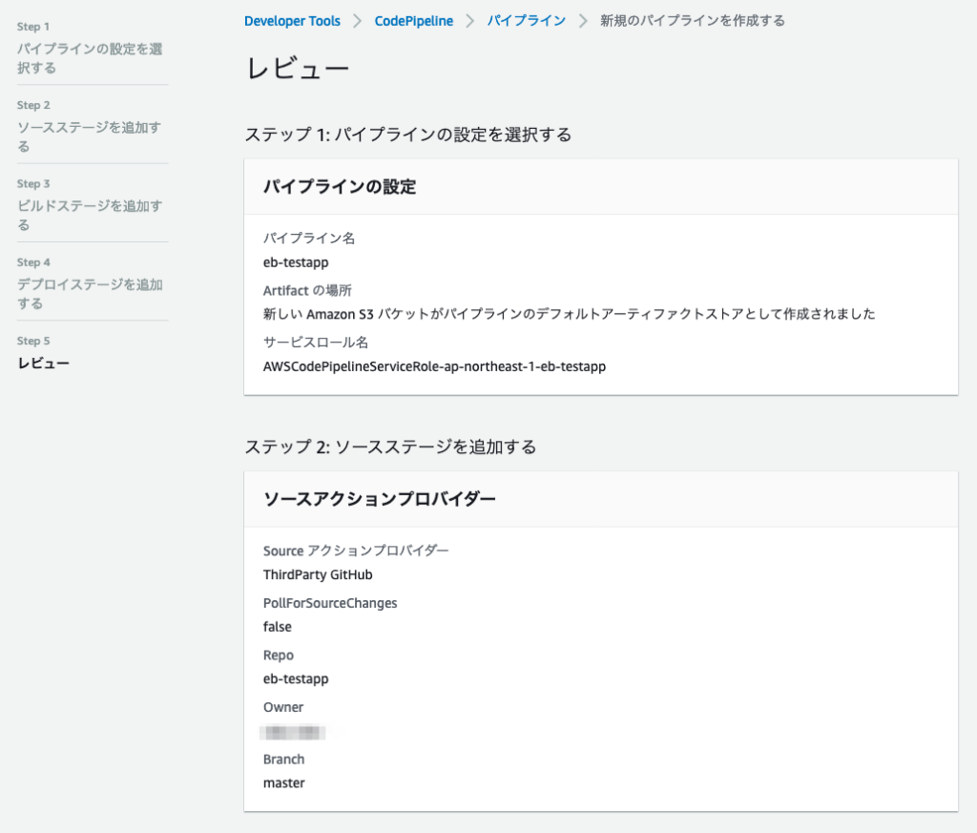Click the パイプラインの設定 panel header
The width and height of the screenshot is (977, 833).
tap(340, 187)
